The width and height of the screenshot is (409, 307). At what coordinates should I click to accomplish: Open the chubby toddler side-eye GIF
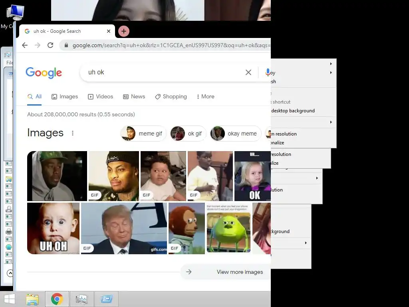click(x=163, y=176)
